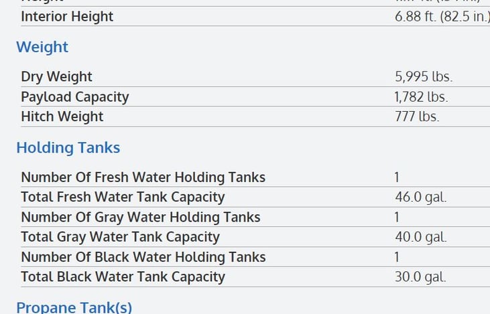The width and height of the screenshot is (490, 314).
Task: Click the Payload Capacity row label
Action: tap(75, 97)
